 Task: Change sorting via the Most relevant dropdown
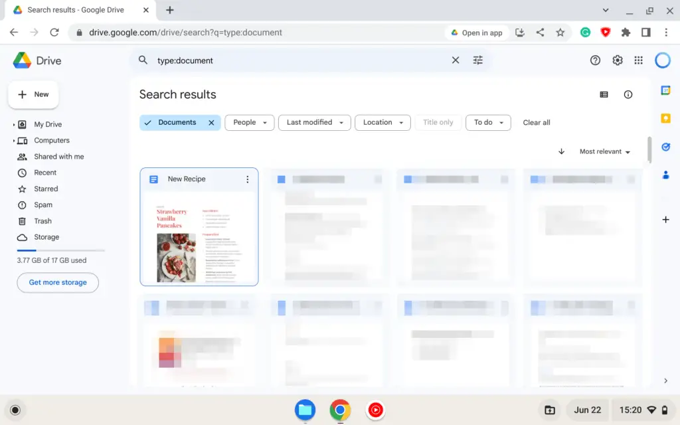pyautogui.click(x=604, y=151)
